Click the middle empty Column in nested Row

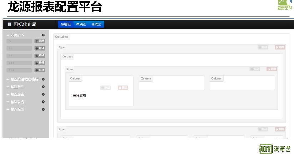click(171, 83)
